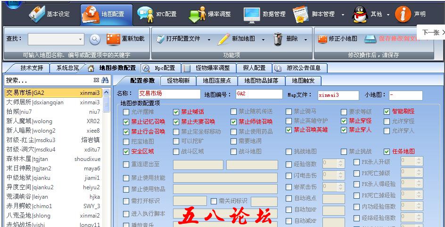
Task: Expand the 新加地图 dropdown arrow
Action: [263, 40]
